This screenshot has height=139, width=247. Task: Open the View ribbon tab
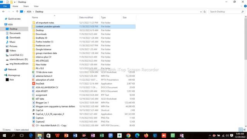click(36, 6)
